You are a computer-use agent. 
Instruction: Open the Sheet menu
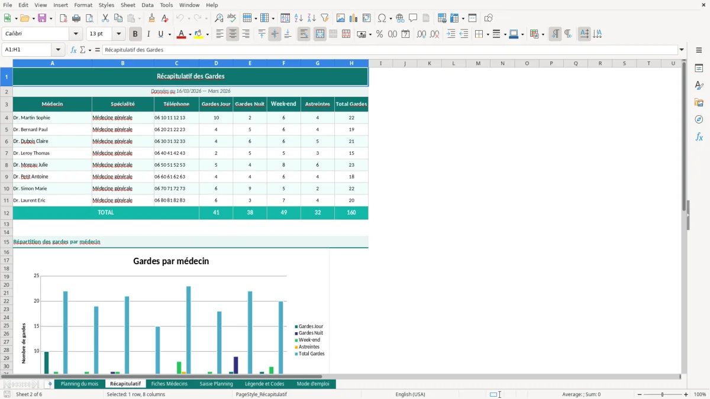[x=128, y=5]
